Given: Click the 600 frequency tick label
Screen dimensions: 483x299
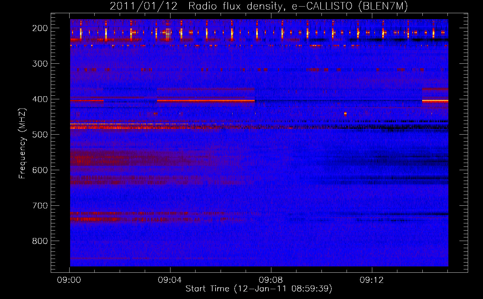Looking at the screenshot, I should point(40,170).
